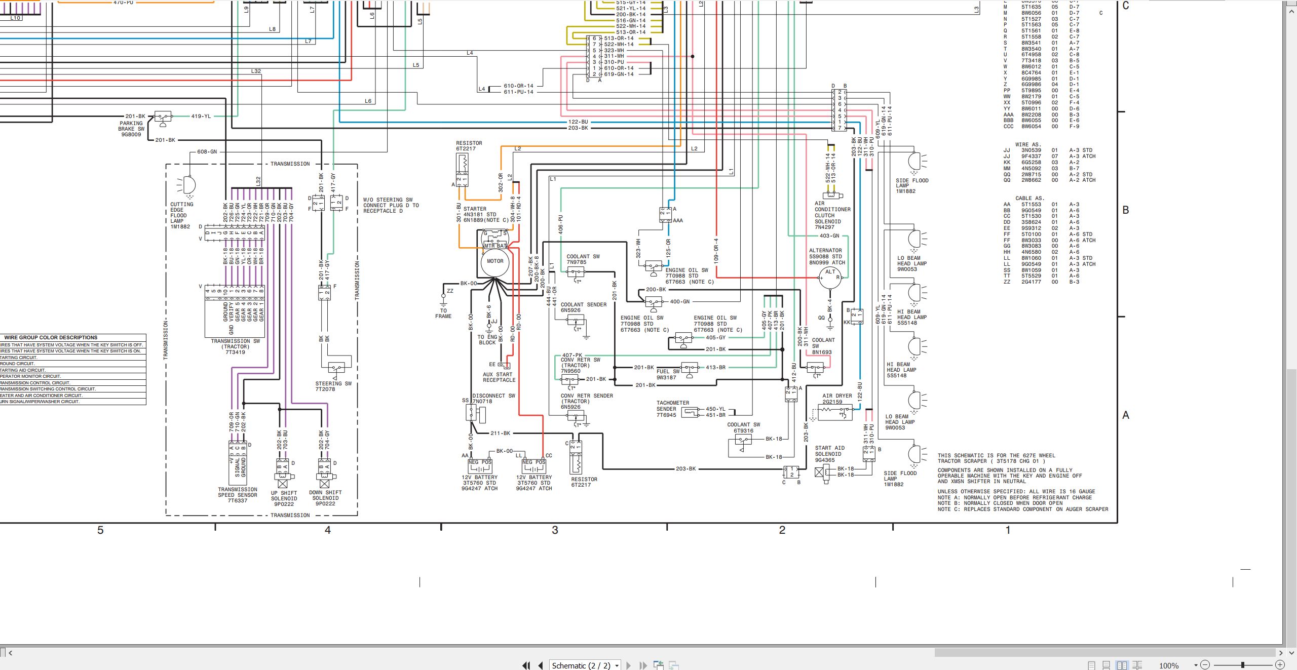Viewport: 1297px width, 670px height.
Task: Click the W/O STEERING SW note text
Action: (391, 205)
